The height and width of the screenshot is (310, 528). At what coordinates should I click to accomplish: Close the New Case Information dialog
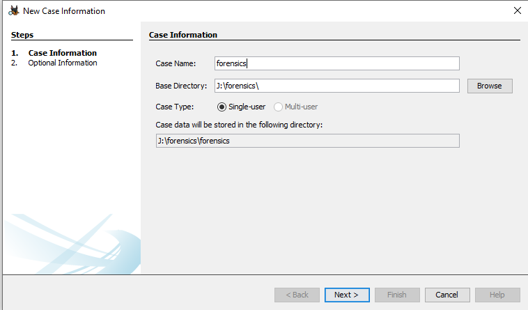tap(518, 10)
